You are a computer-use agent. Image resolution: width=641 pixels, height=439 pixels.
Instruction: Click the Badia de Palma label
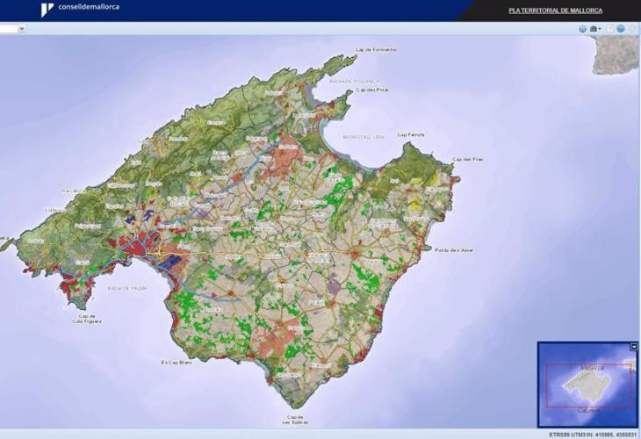124,288
